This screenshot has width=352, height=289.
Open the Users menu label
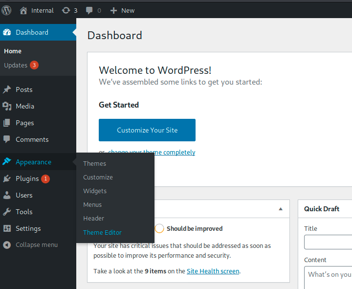(x=24, y=196)
